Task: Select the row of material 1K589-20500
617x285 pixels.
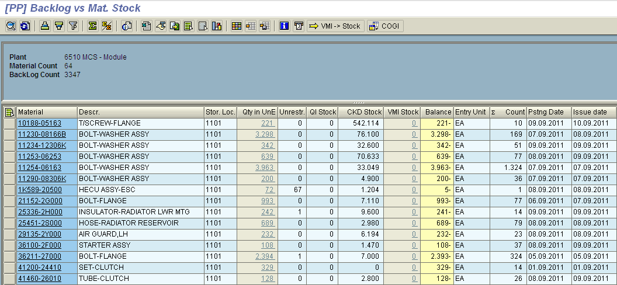Action: [x=9, y=190]
